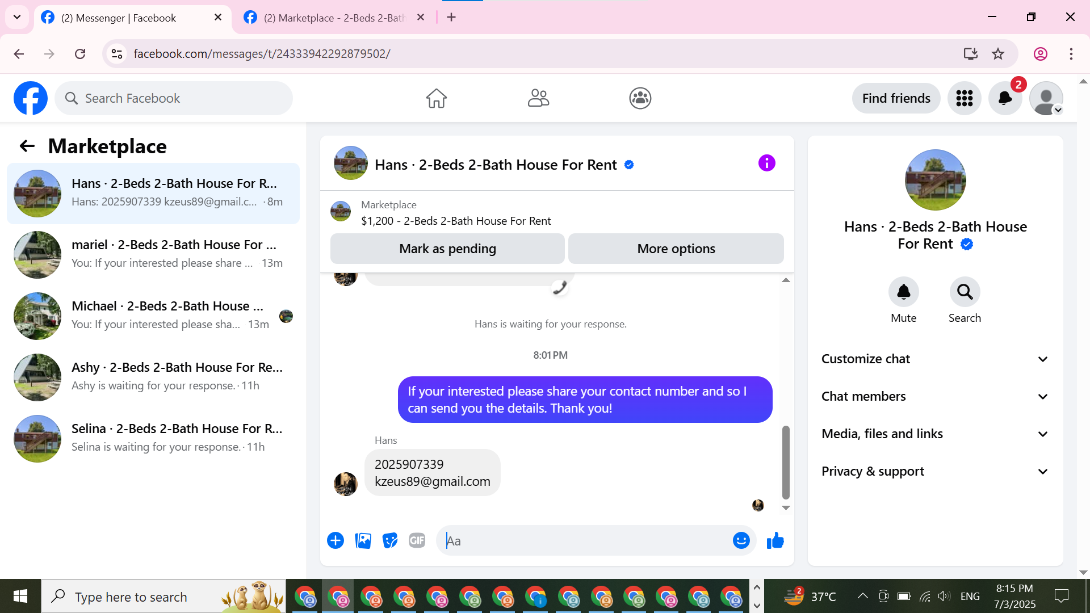
Task: Open the notifications bell in header
Action: (1005, 98)
